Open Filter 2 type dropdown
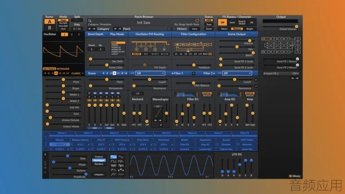The width and height of the screenshot is (345, 194). pyautogui.click(x=237, y=73)
